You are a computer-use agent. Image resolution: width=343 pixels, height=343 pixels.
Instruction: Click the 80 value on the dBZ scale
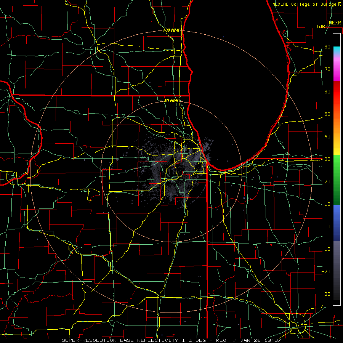327,46
